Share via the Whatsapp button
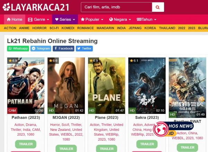The width and height of the screenshot is (208, 152). pyautogui.click(x=18, y=48)
